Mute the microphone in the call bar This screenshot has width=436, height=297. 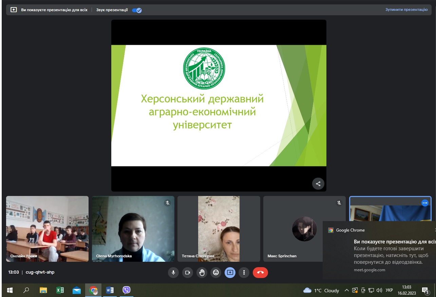tap(173, 273)
